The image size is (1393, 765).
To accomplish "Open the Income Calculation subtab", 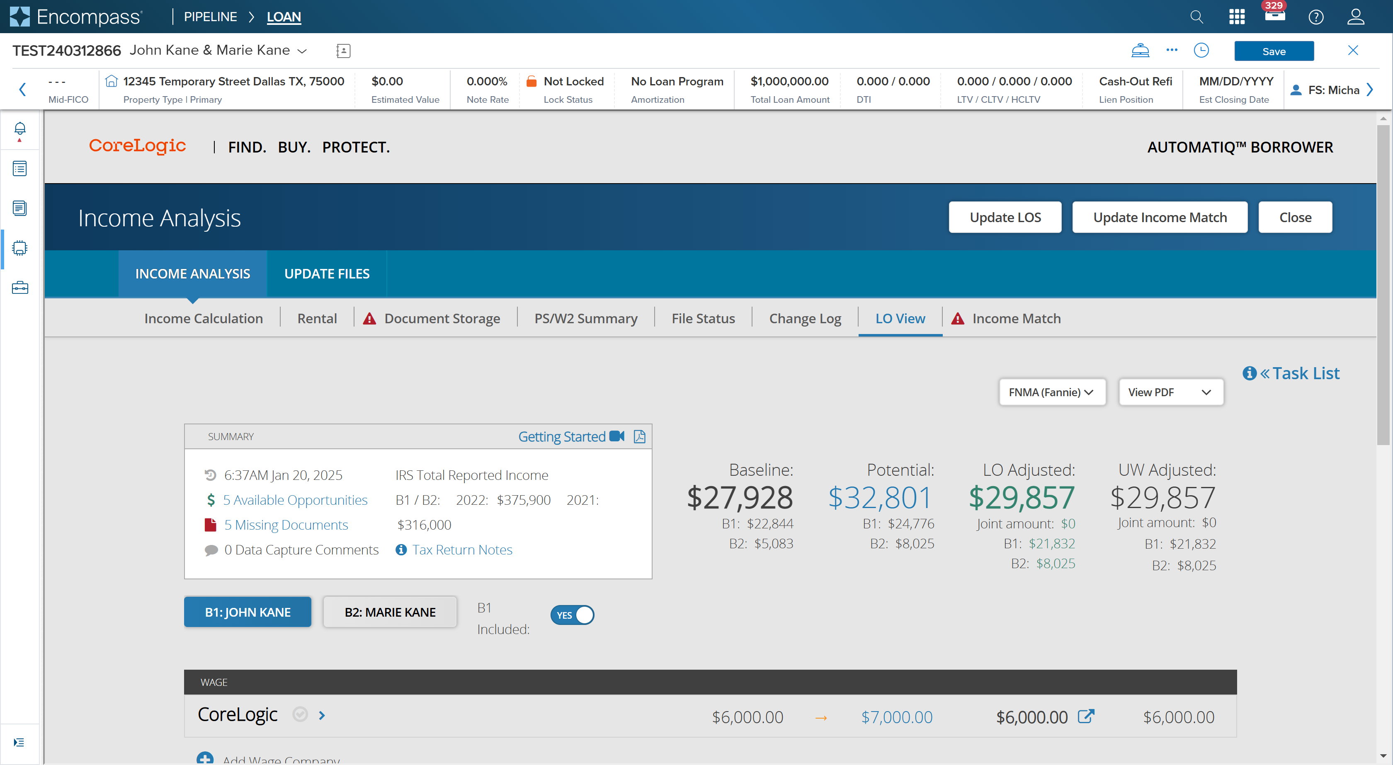I will coord(203,318).
